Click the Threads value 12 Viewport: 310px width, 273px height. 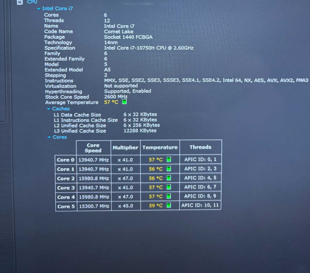[107, 21]
